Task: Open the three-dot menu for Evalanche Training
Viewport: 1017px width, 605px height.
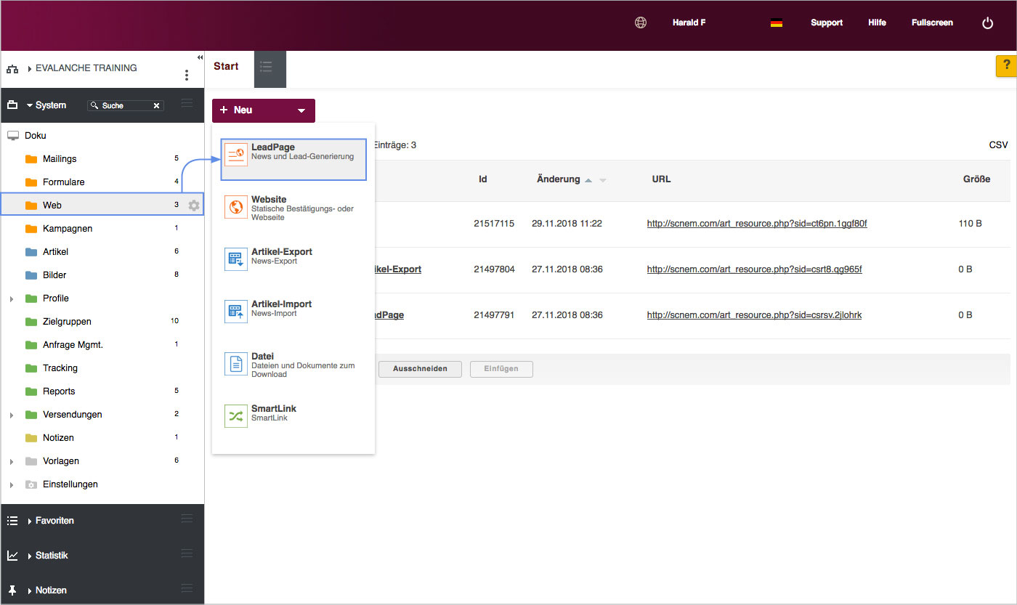Action: (187, 75)
